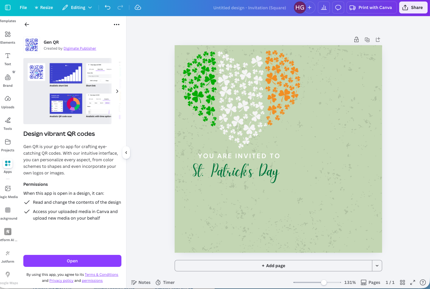The image size is (430, 289).
Task: Collapse the Gen QR side panel
Action: click(x=126, y=153)
